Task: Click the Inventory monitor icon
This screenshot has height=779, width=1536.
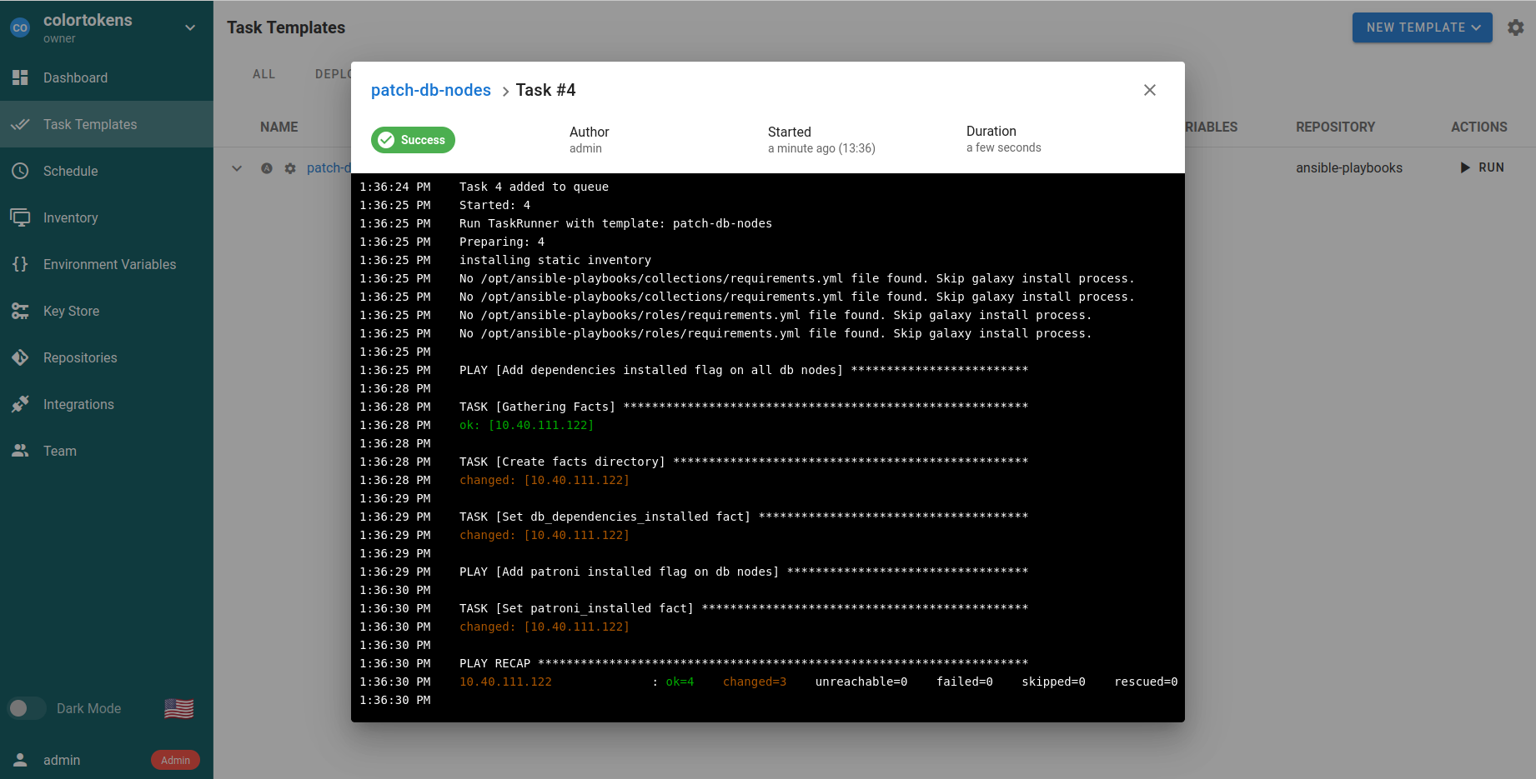Action: click(20, 217)
